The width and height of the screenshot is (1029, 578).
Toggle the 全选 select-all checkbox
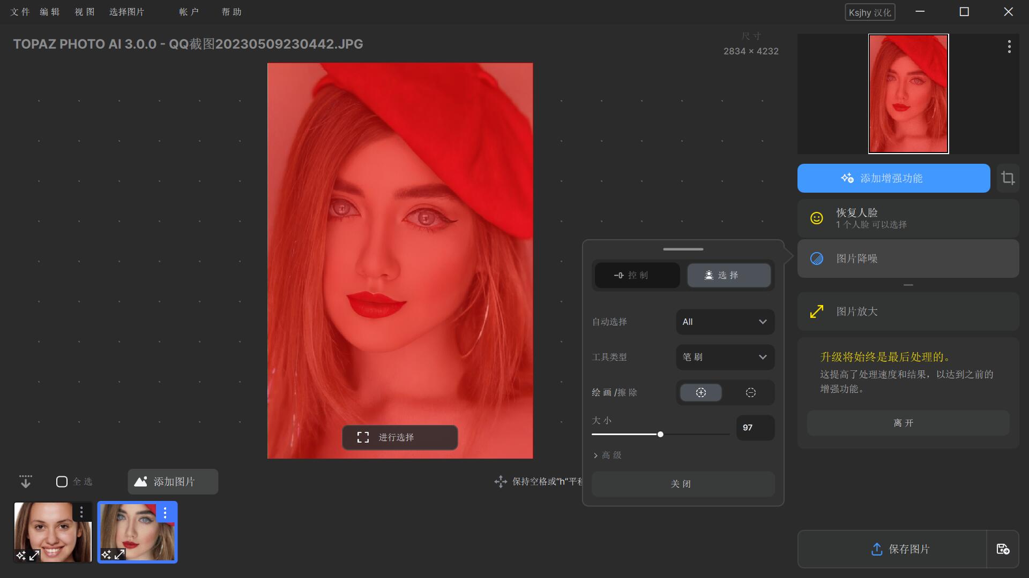tap(62, 482)
